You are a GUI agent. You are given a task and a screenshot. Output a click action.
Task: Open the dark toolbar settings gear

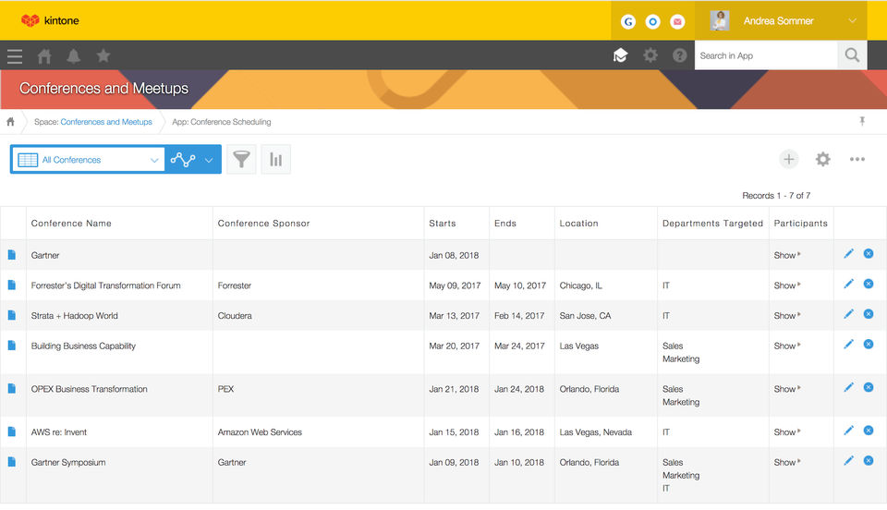coord(650,55)
